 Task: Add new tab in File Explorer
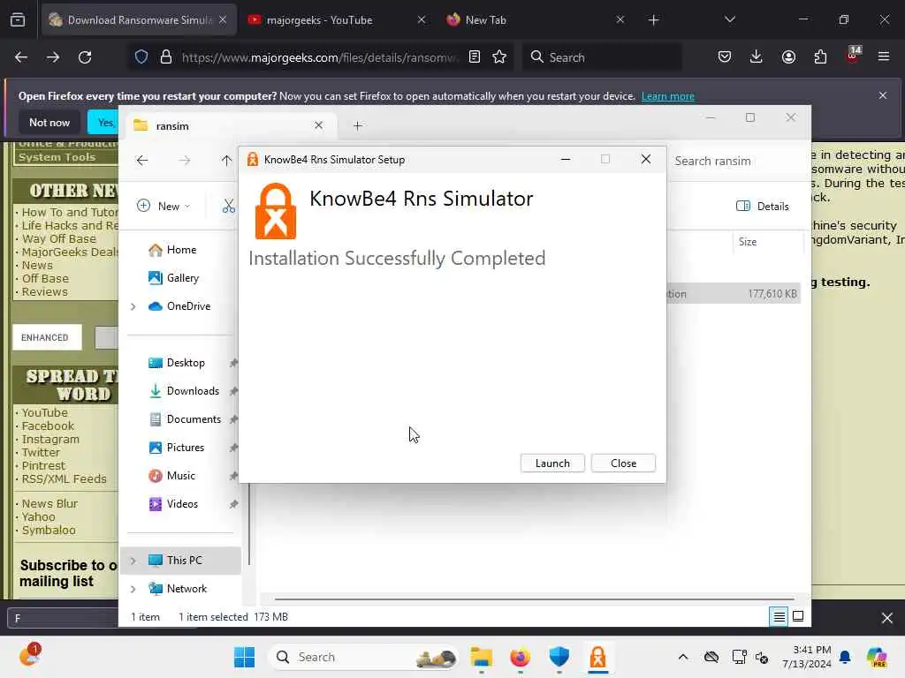(357, 125)
